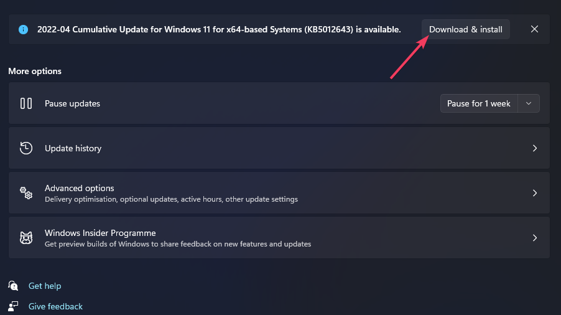The height and width of the screenshot is (315, 561).
Task: Expand the pause duration dropdown arrow
Action: (529, 103)
